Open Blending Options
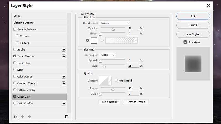Image resolution: width=221 pixels, height=124 pixels. click(39, 23)
